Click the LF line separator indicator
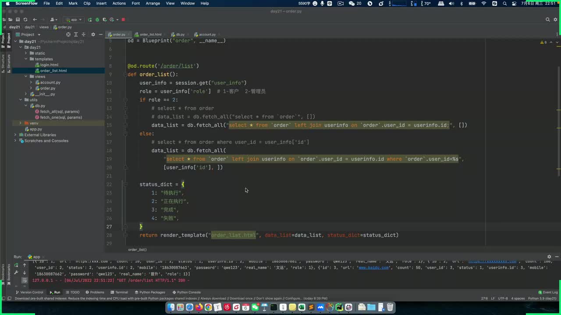 (x=493, y=298)
